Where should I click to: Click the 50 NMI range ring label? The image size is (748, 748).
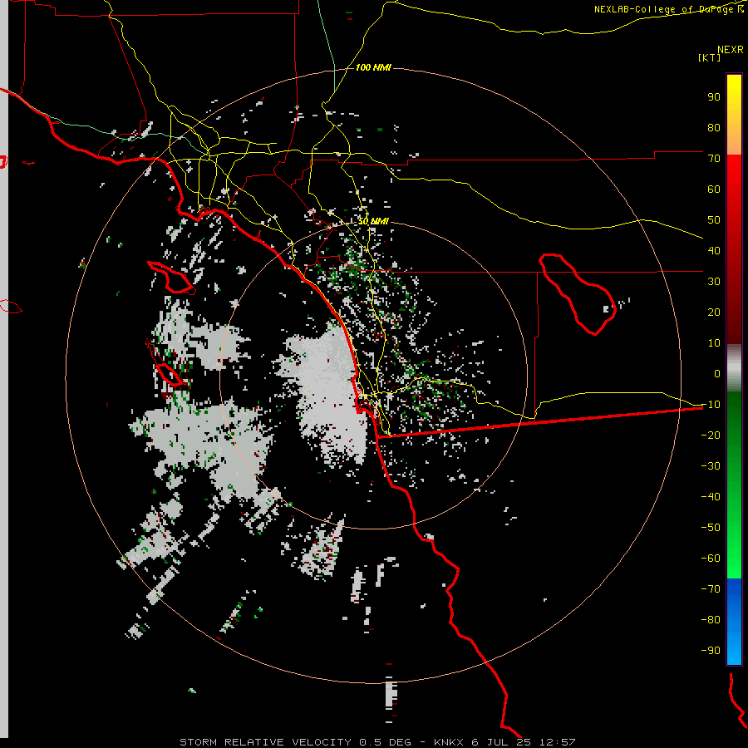tap(373, 221)
